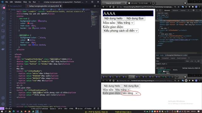Click red color swatch in nen-rock CSS
This screenshot has width=202, height=113.
[x=28, y=23]
